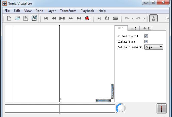The image size is (172, 117).
Task: Click the Rewind double-arrow button
Action: 54,18
